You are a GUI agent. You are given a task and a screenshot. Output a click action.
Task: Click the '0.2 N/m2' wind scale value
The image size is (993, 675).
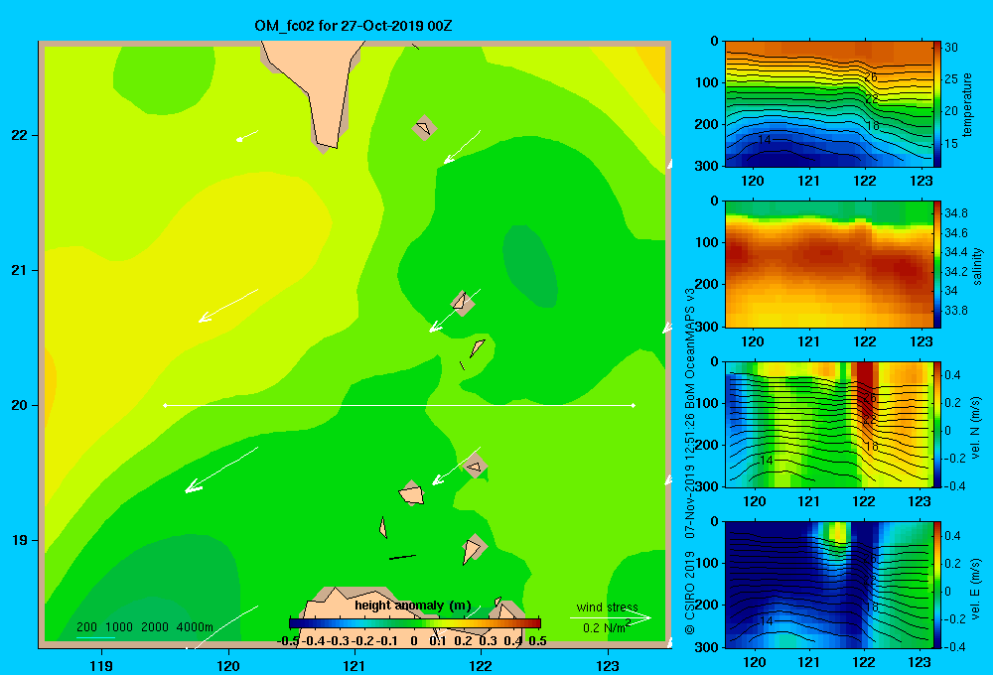(x=607, y=627)
